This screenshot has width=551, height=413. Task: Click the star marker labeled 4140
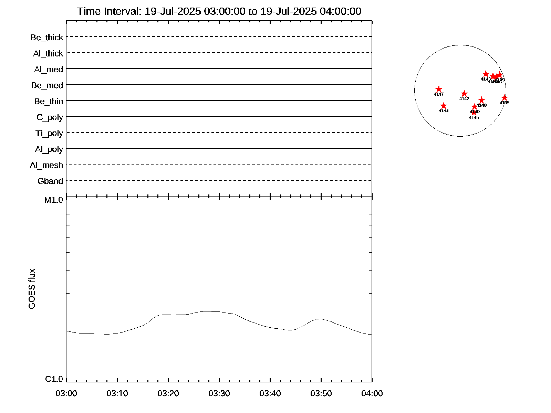[x=475, y=107]
